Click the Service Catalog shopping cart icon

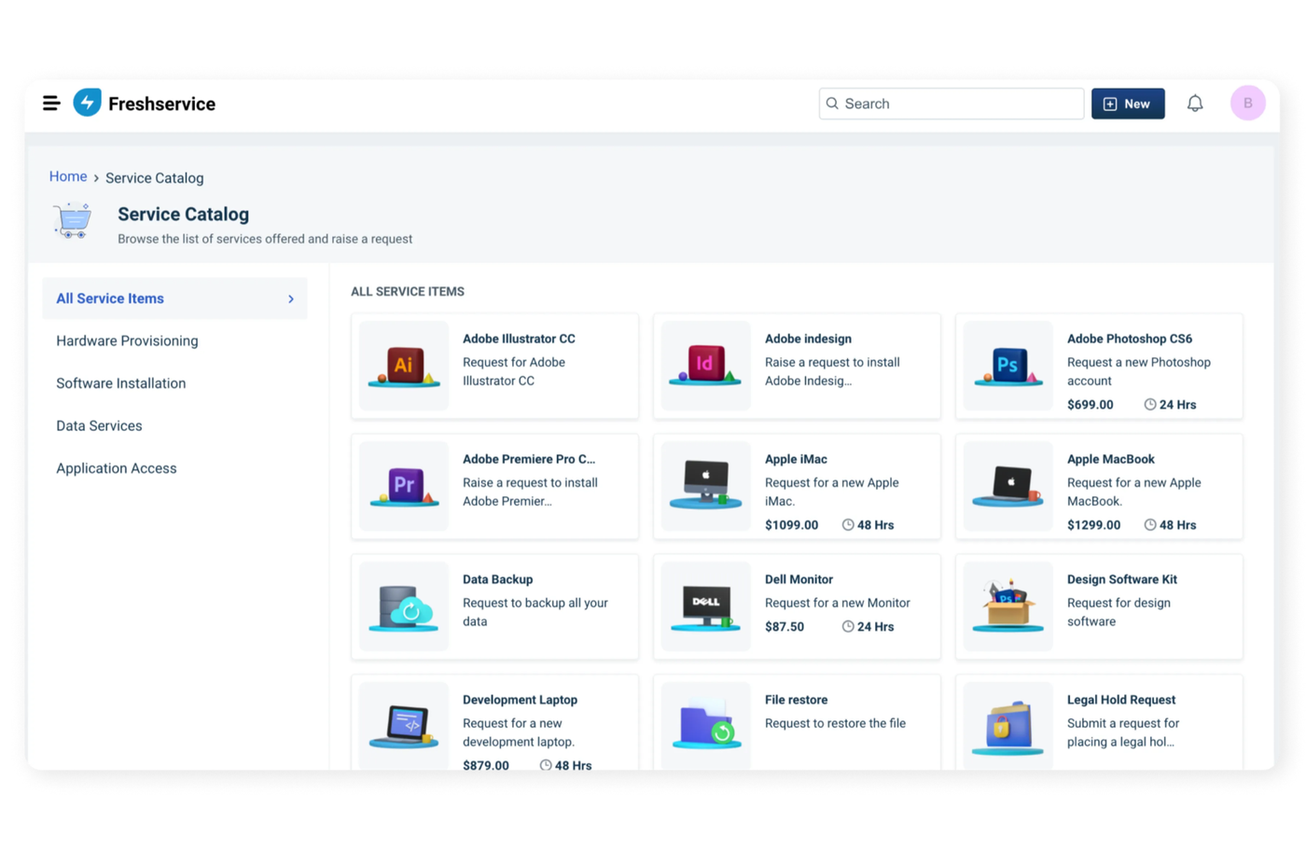tap(73, 221)
